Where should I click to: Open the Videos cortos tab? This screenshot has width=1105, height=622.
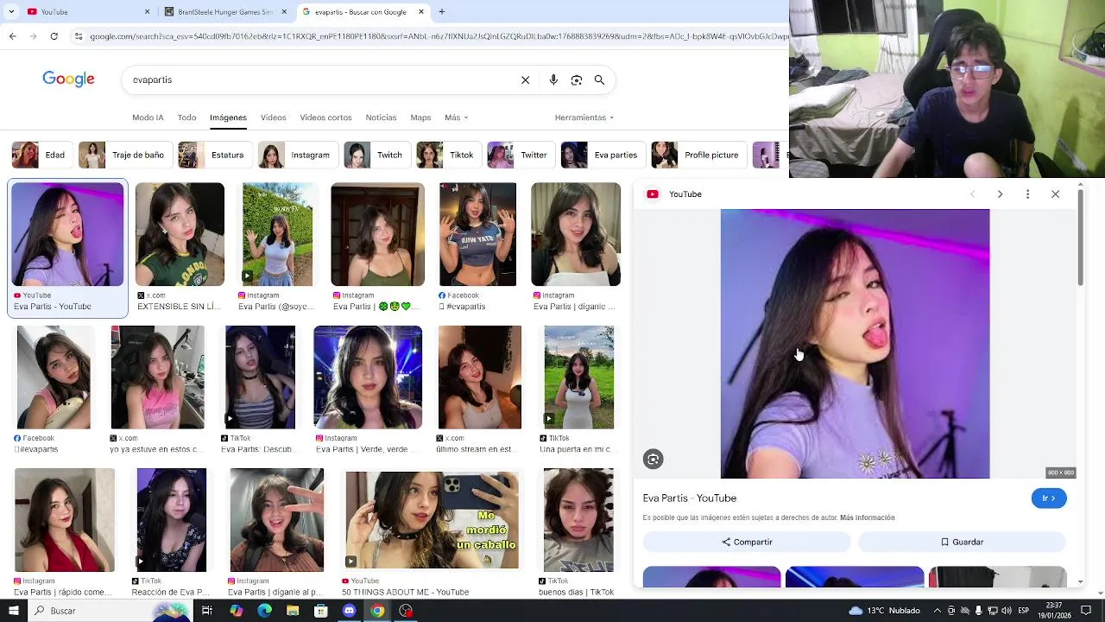coord(325,117)
